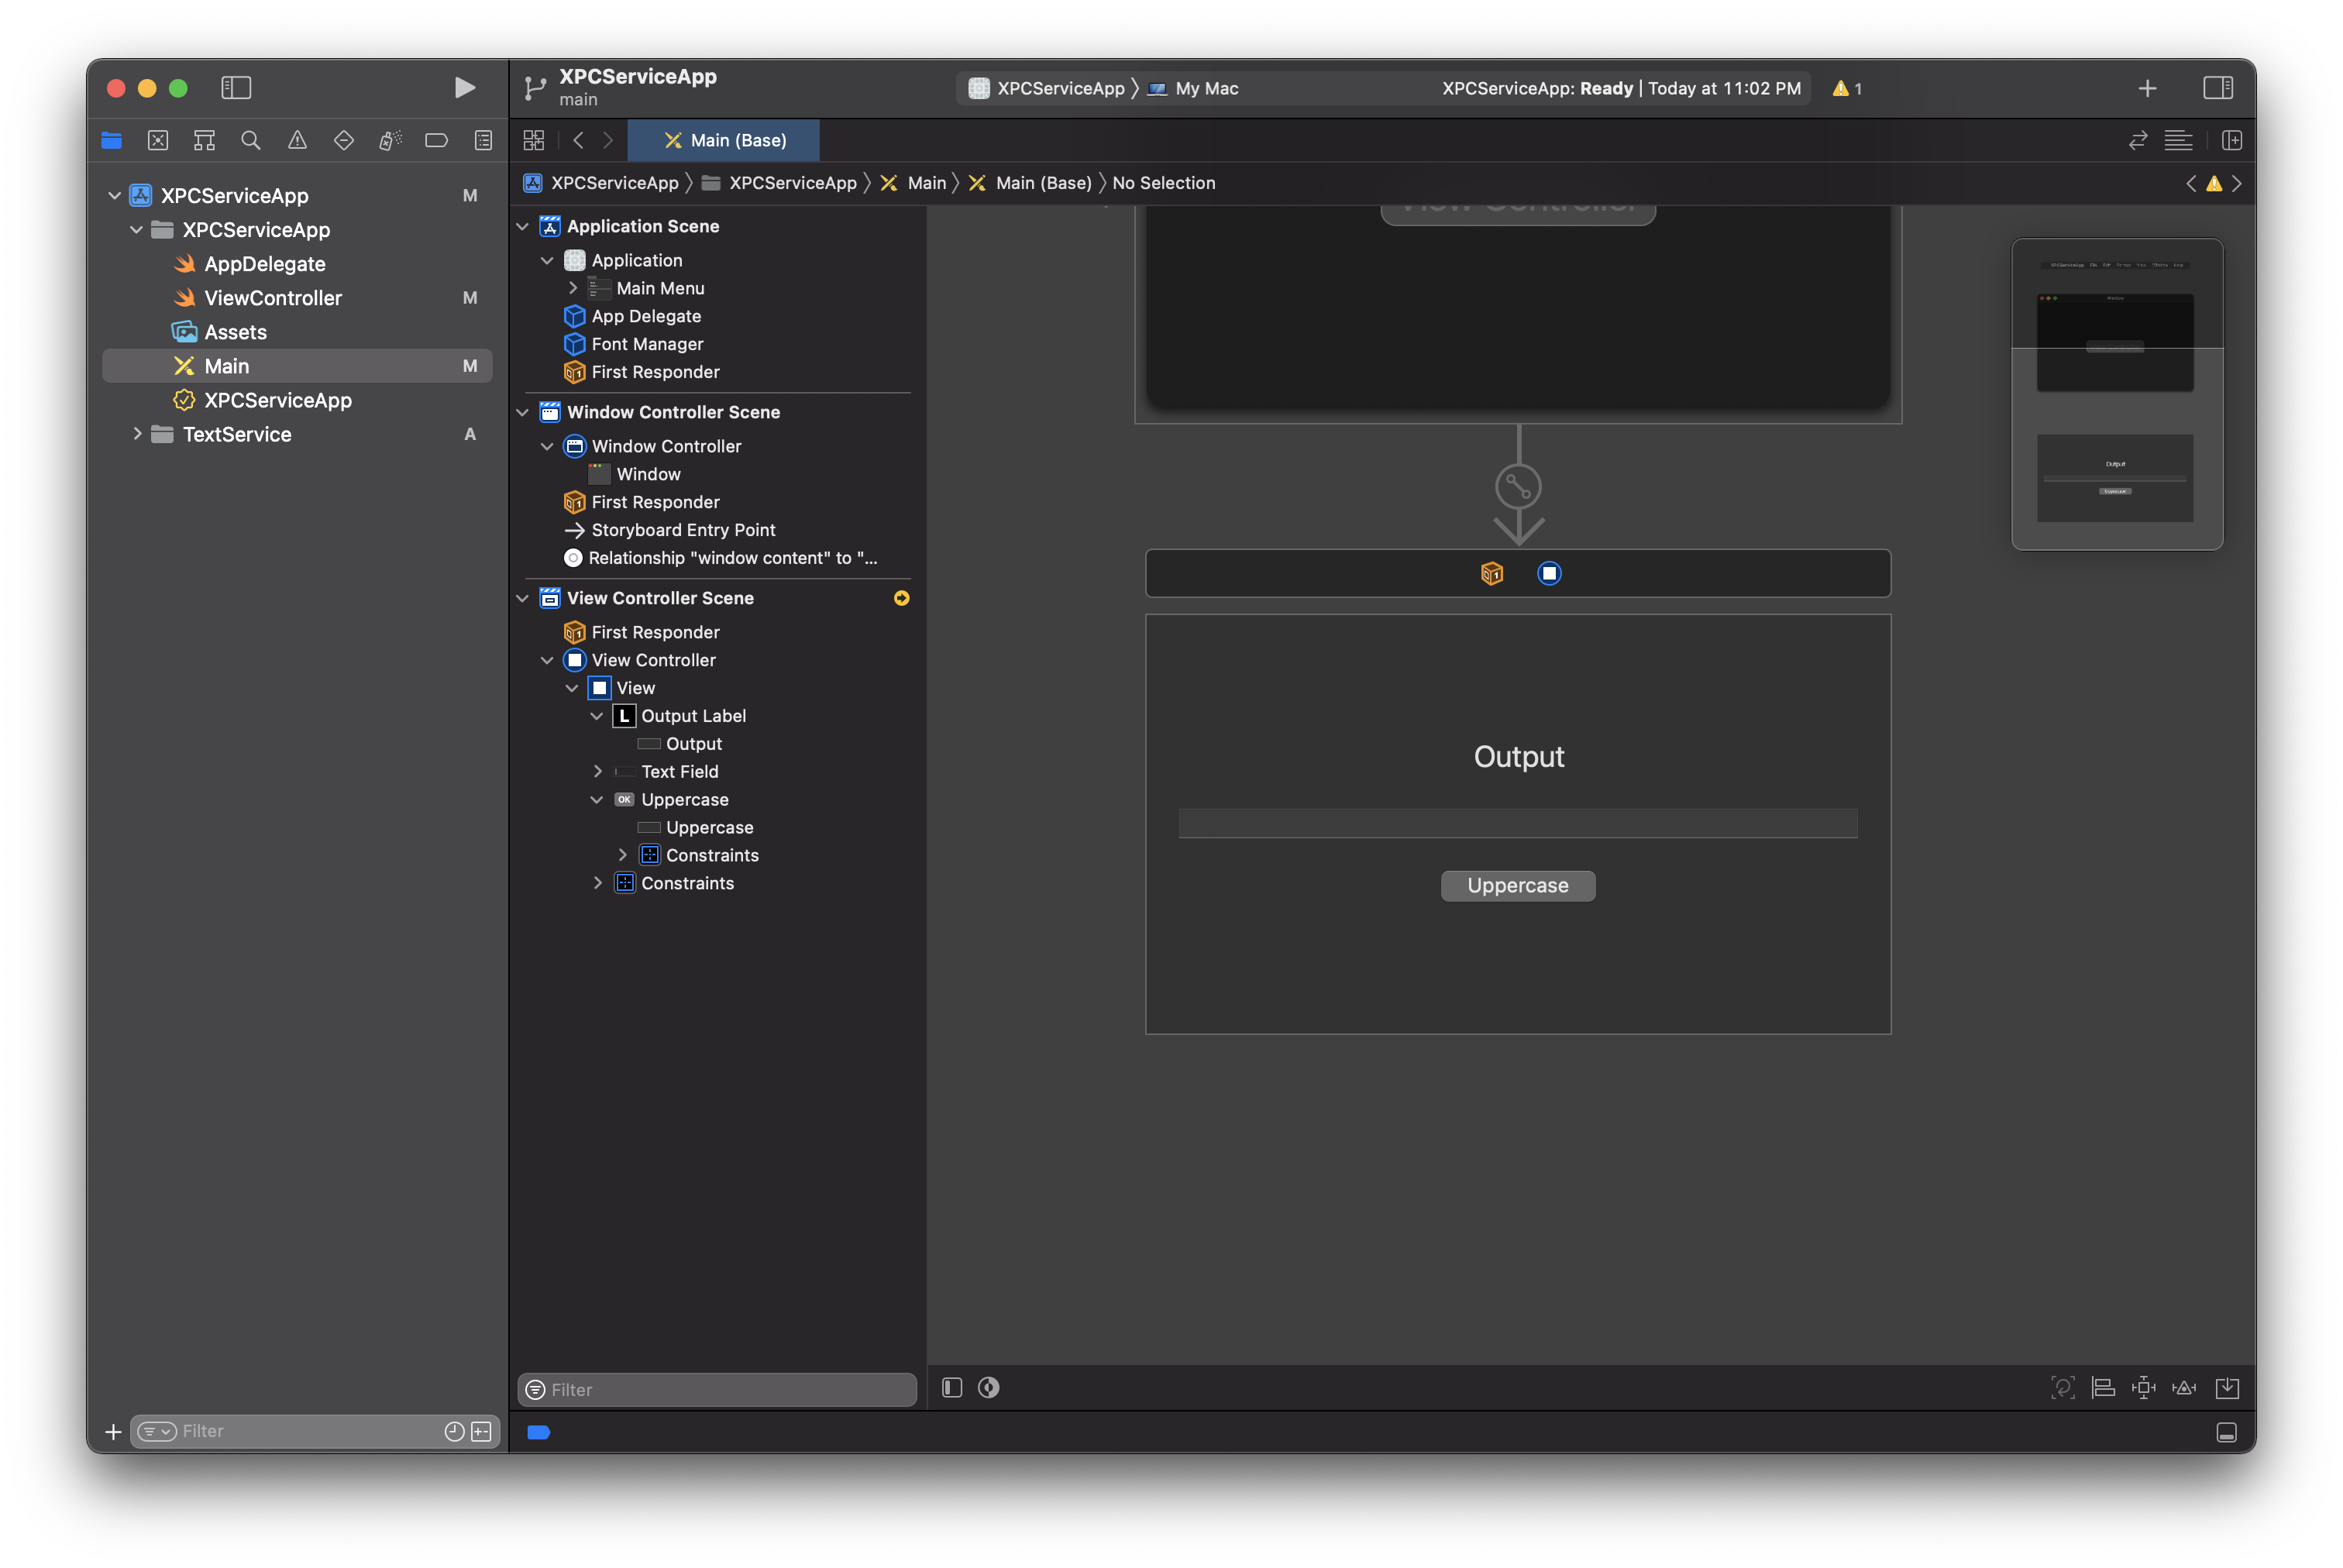This screenshot has height=1568, width=2343.
Task: Expand the TextService folder
Action: (137, 434)
